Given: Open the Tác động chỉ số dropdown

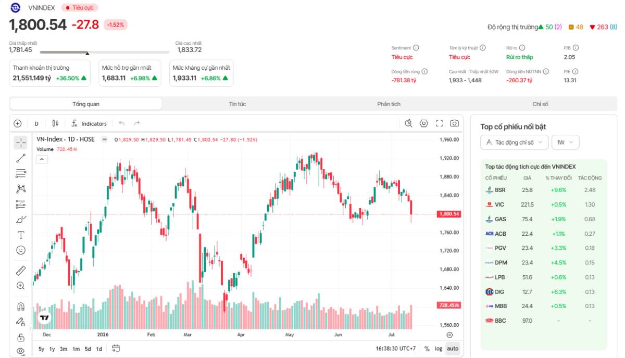Looking at the screenshot, I should (515, 142).
